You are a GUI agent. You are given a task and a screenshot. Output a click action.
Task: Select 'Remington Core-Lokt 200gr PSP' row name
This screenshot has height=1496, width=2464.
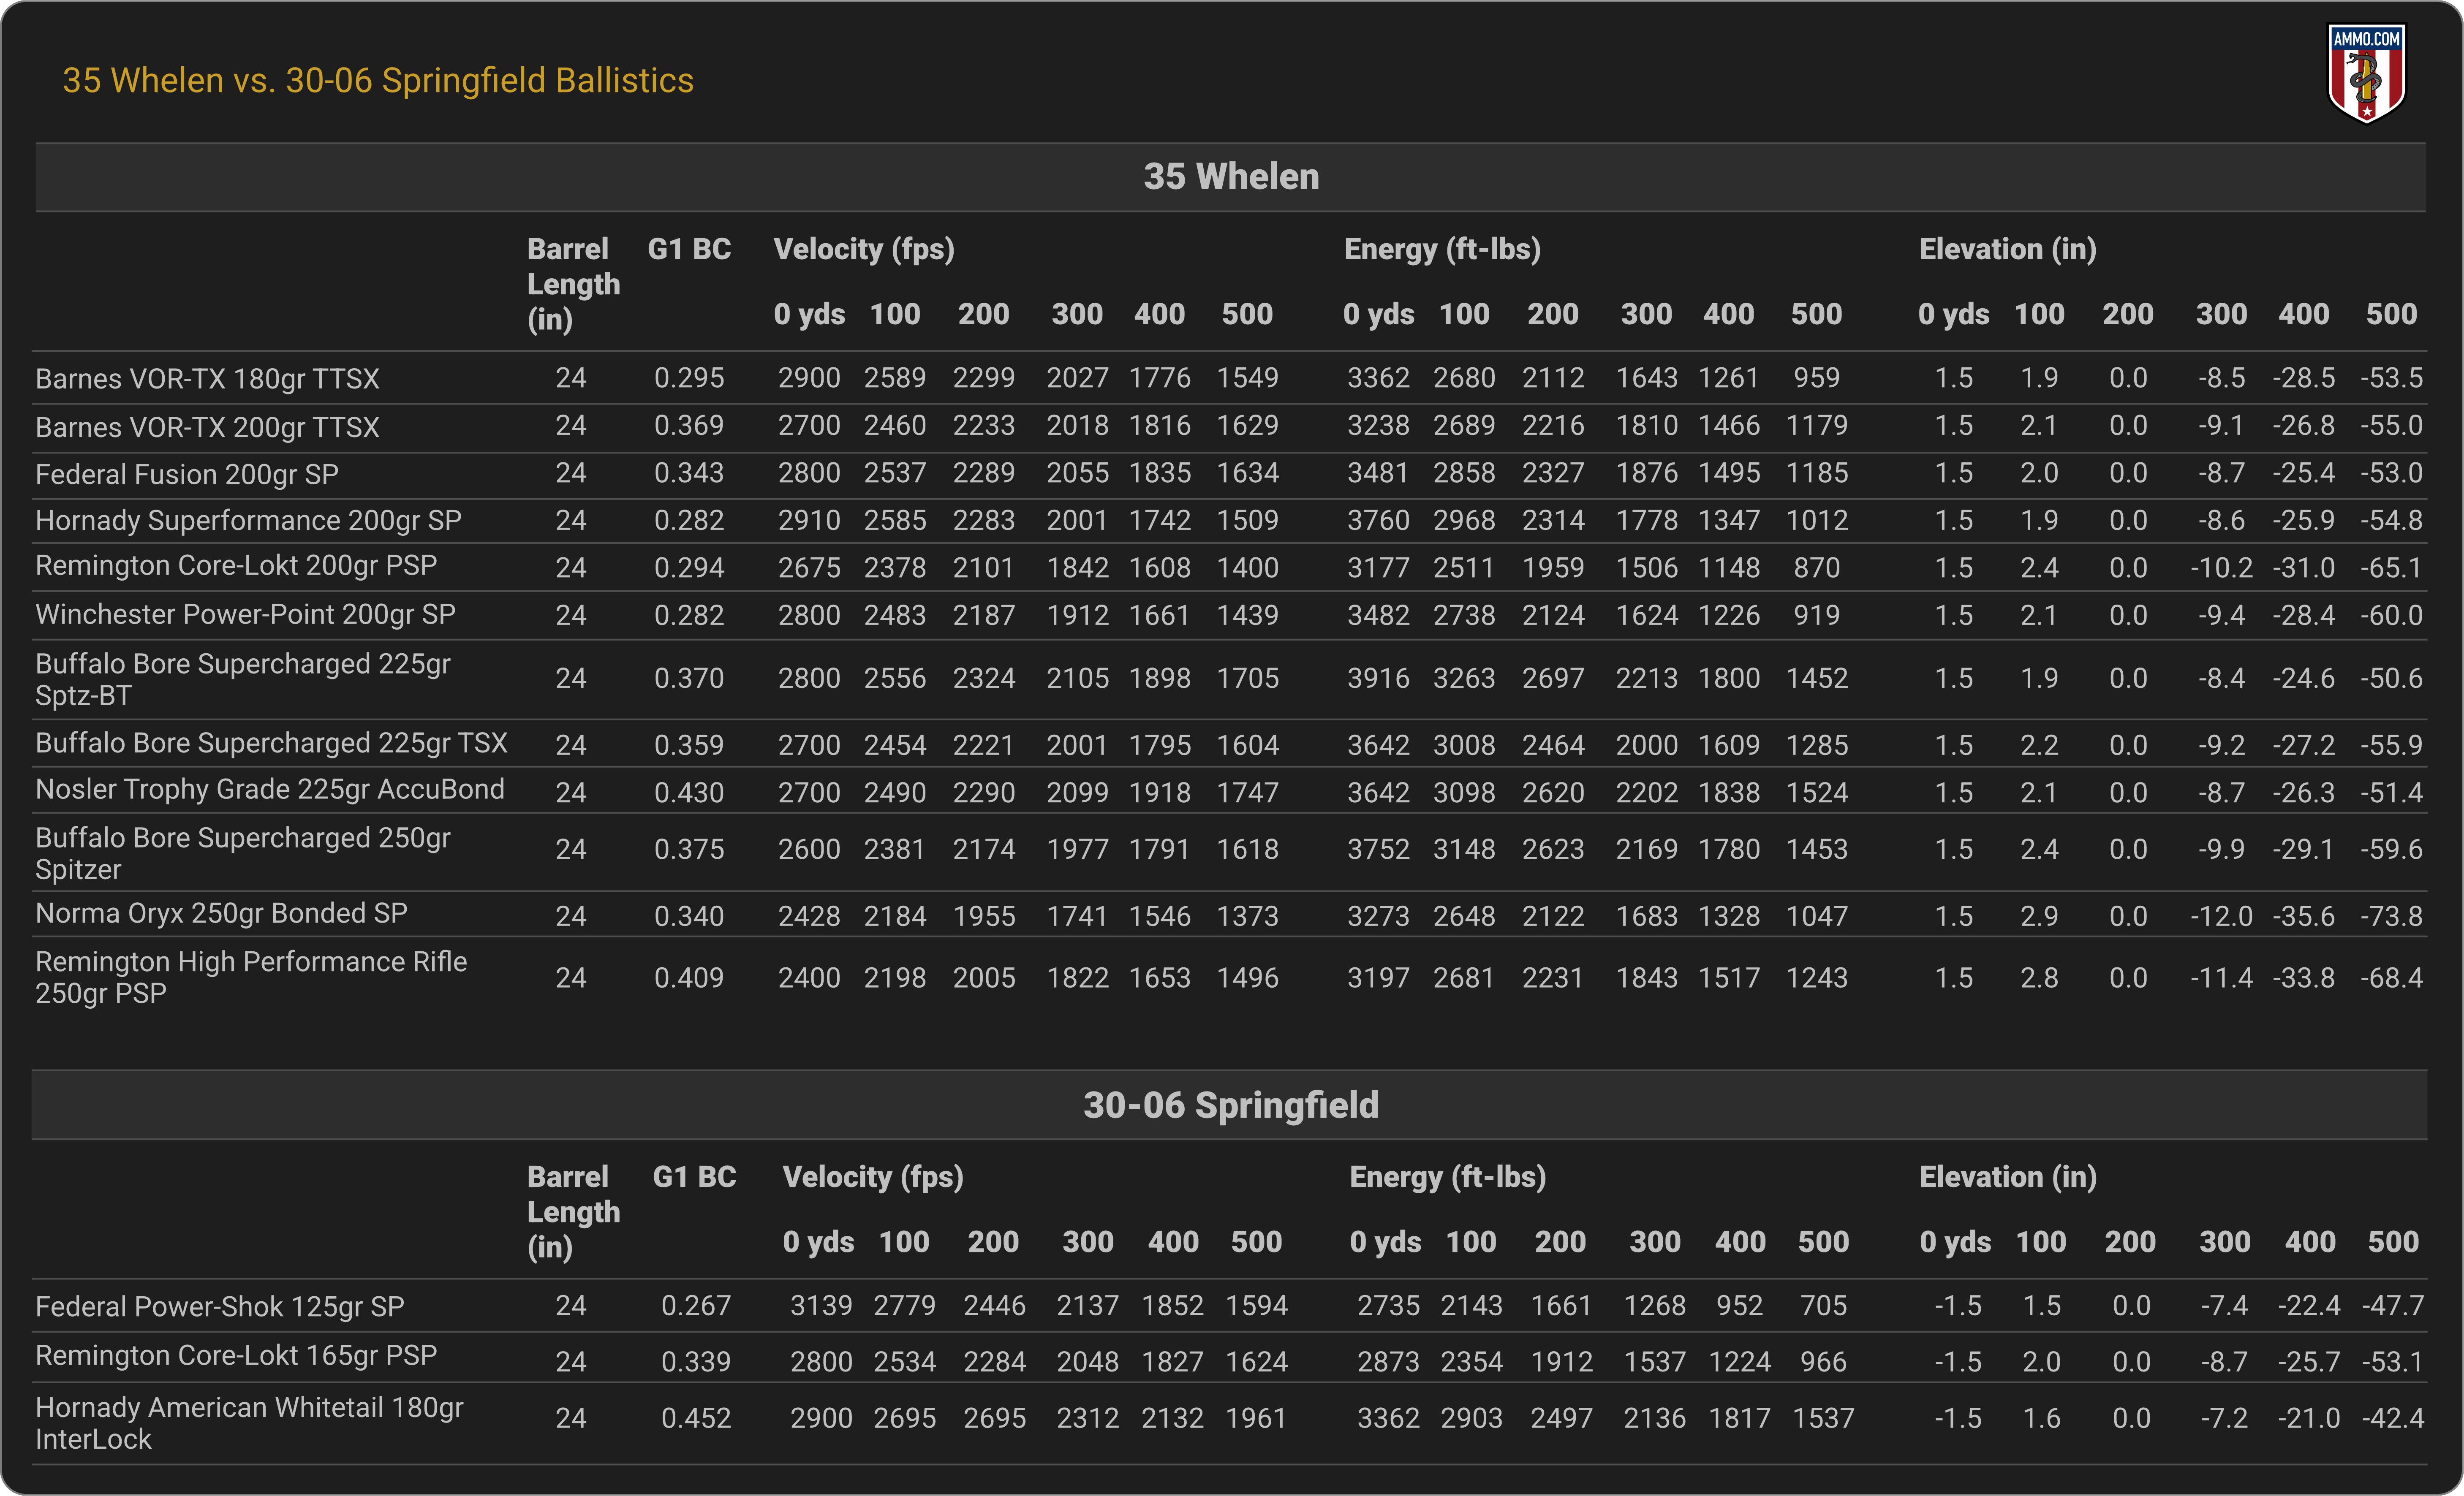click(x=236, y=566)
